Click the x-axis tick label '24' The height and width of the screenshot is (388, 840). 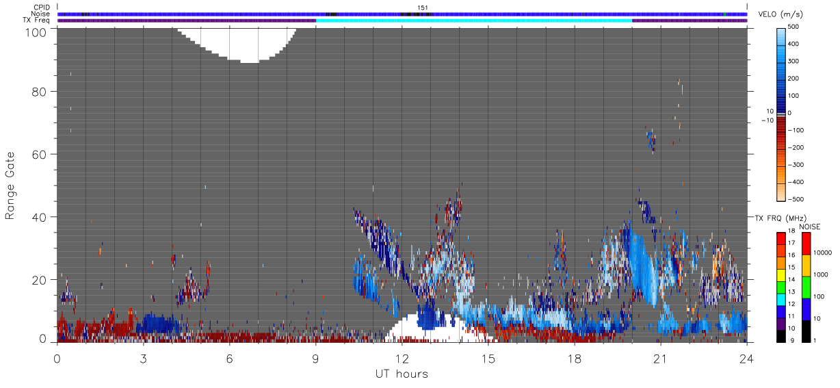746,359
